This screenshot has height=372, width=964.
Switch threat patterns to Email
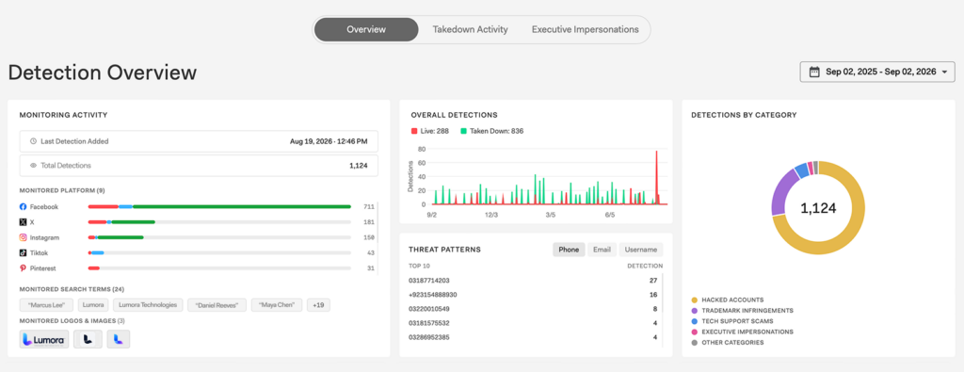point(602,250)
